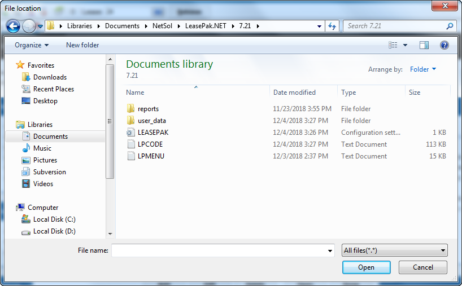Select the LPCODE text document icon
This screenshot has width=462, height=286.
(x=131, y=144)
